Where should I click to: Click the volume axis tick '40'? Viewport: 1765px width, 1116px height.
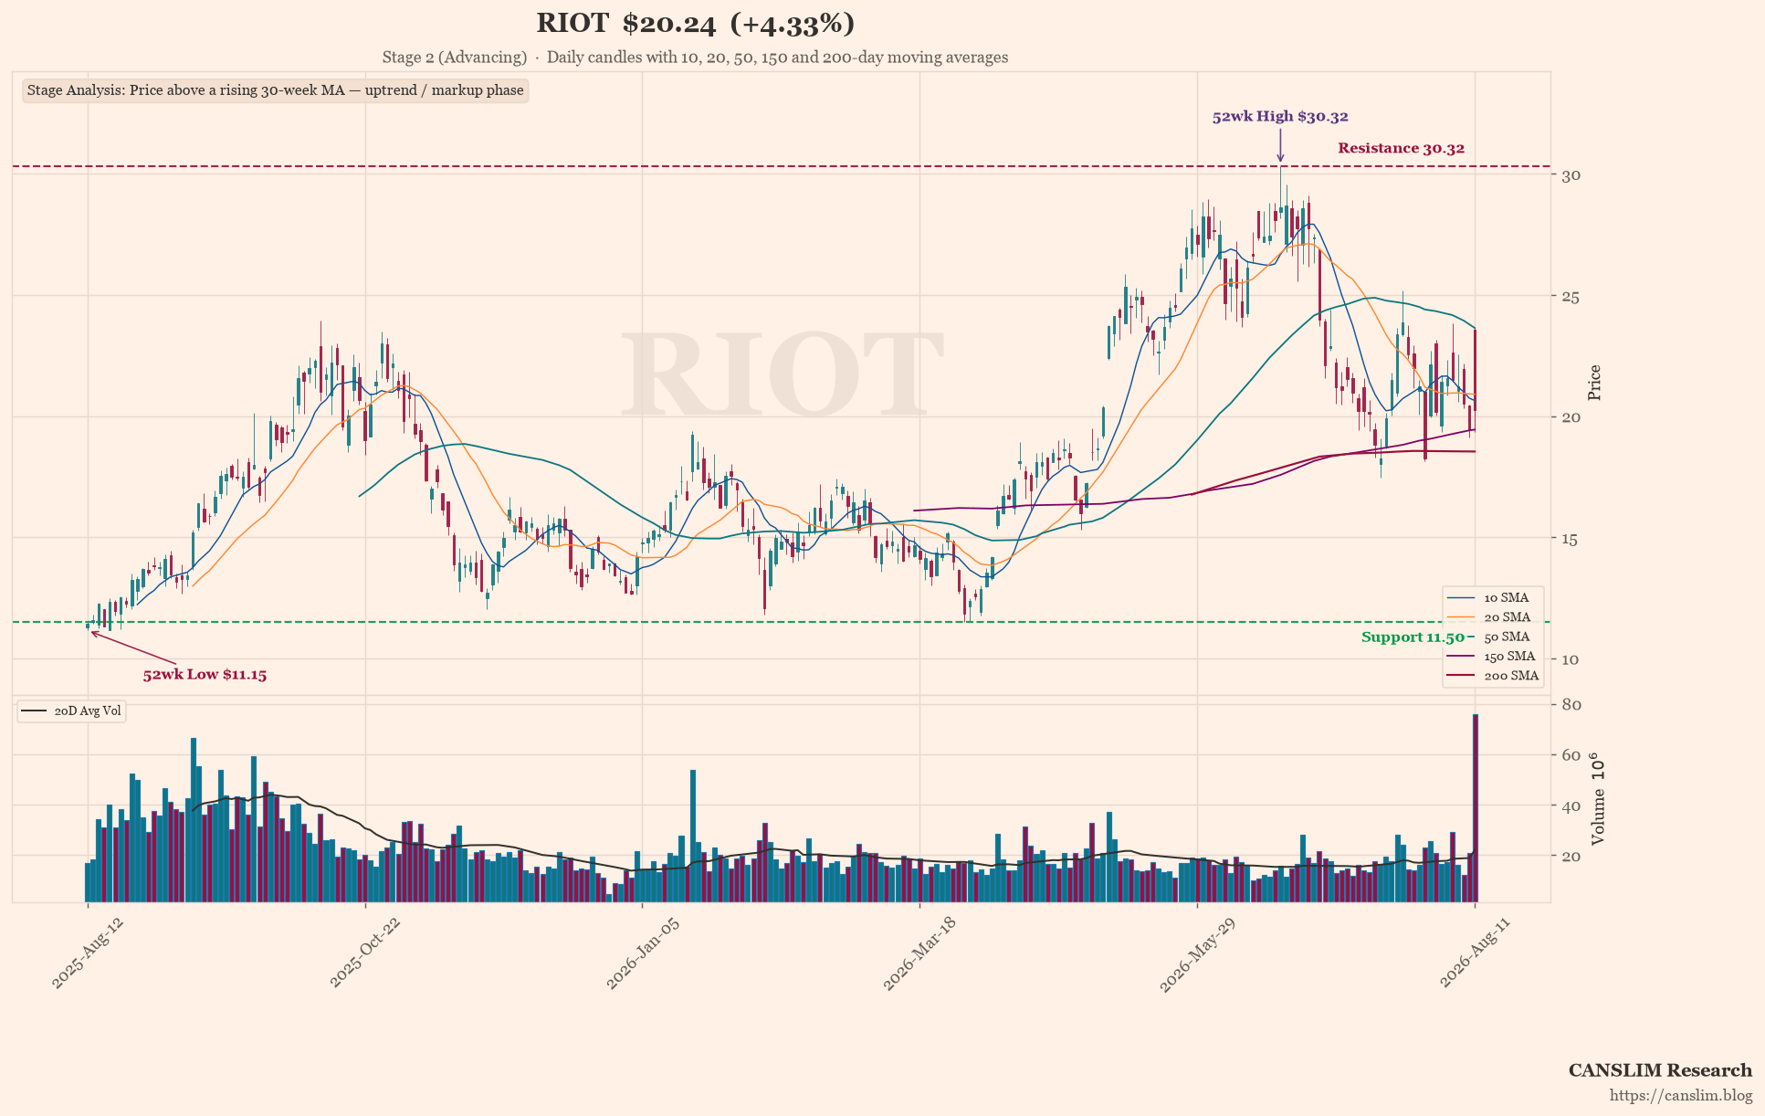1571,806
